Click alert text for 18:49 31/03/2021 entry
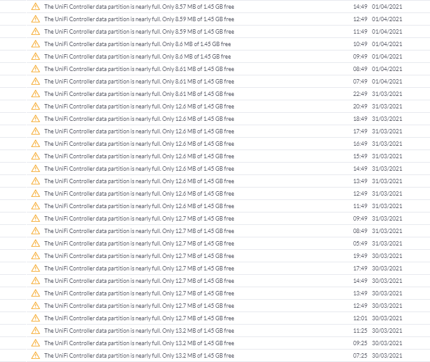This screenshot has height=362, width=430. pyautogui.click(x=139, y=118)
